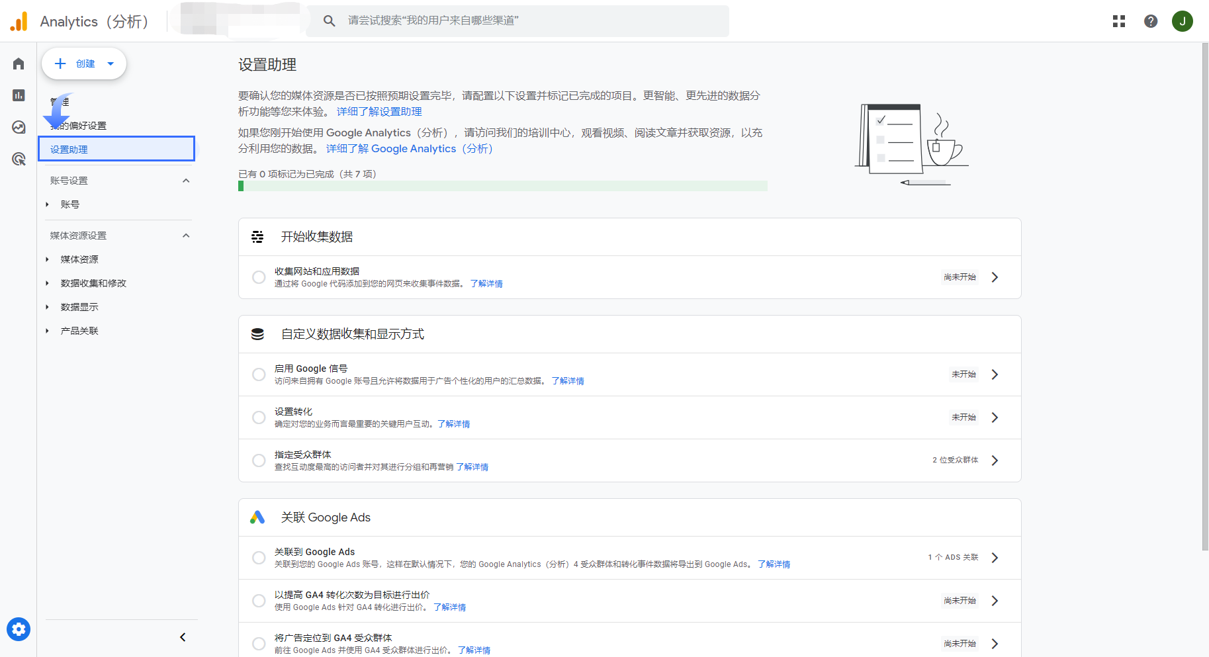Viewport: 1209px width, 657px height.
Task: Collapse the sidebar with left chevron
Action: (183, 637)
